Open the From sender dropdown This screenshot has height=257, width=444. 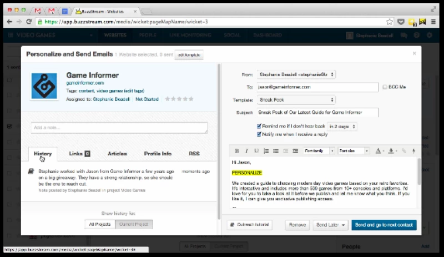coord(296,74)
